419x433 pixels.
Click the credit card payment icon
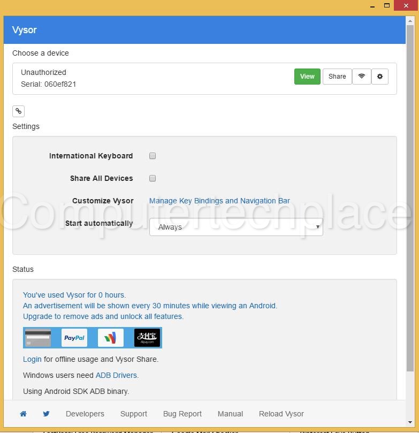pos(38,338)
